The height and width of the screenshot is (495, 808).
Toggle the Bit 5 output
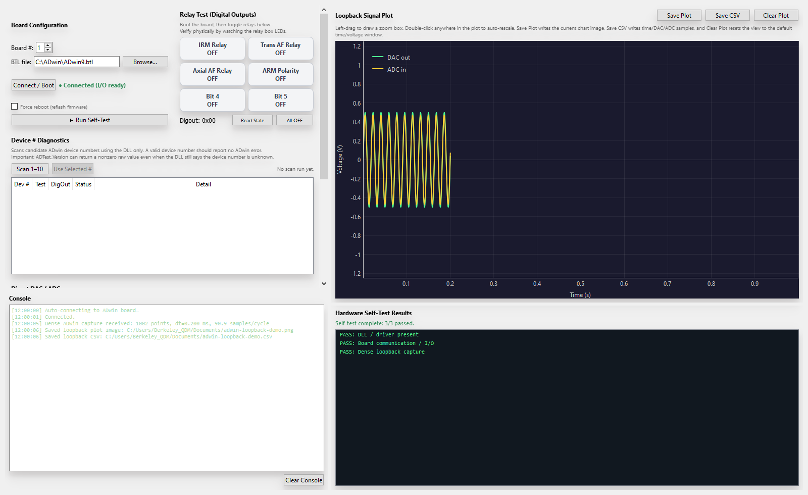point(280,100)
